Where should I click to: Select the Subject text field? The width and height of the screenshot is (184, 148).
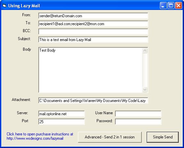coord(93,40)
